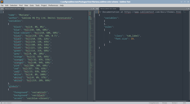Click "pink" variable line
Viewport: 190px width, 104px height.
pos(32,66)
